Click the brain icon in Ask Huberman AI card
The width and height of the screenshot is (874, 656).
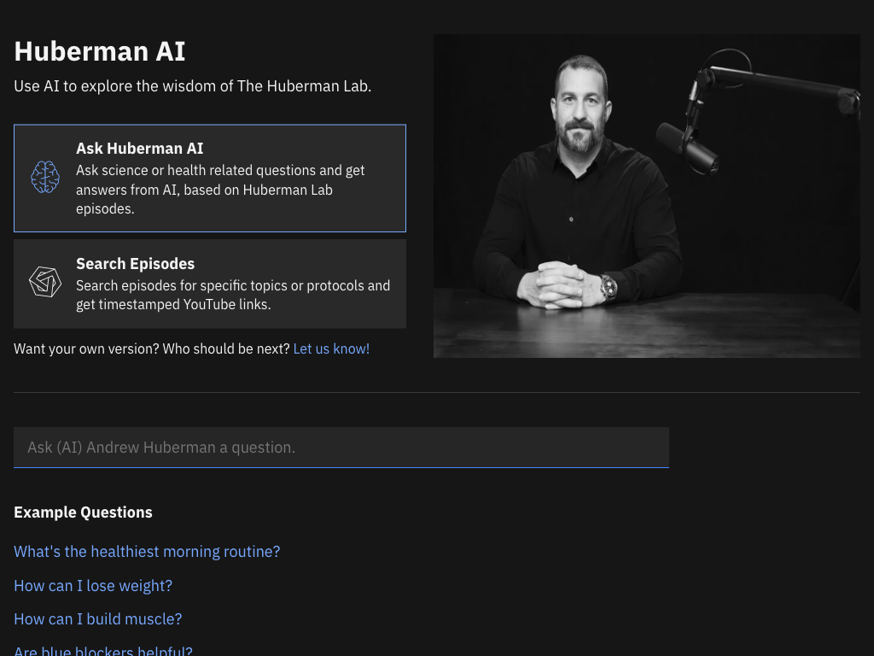coord(45,178)
